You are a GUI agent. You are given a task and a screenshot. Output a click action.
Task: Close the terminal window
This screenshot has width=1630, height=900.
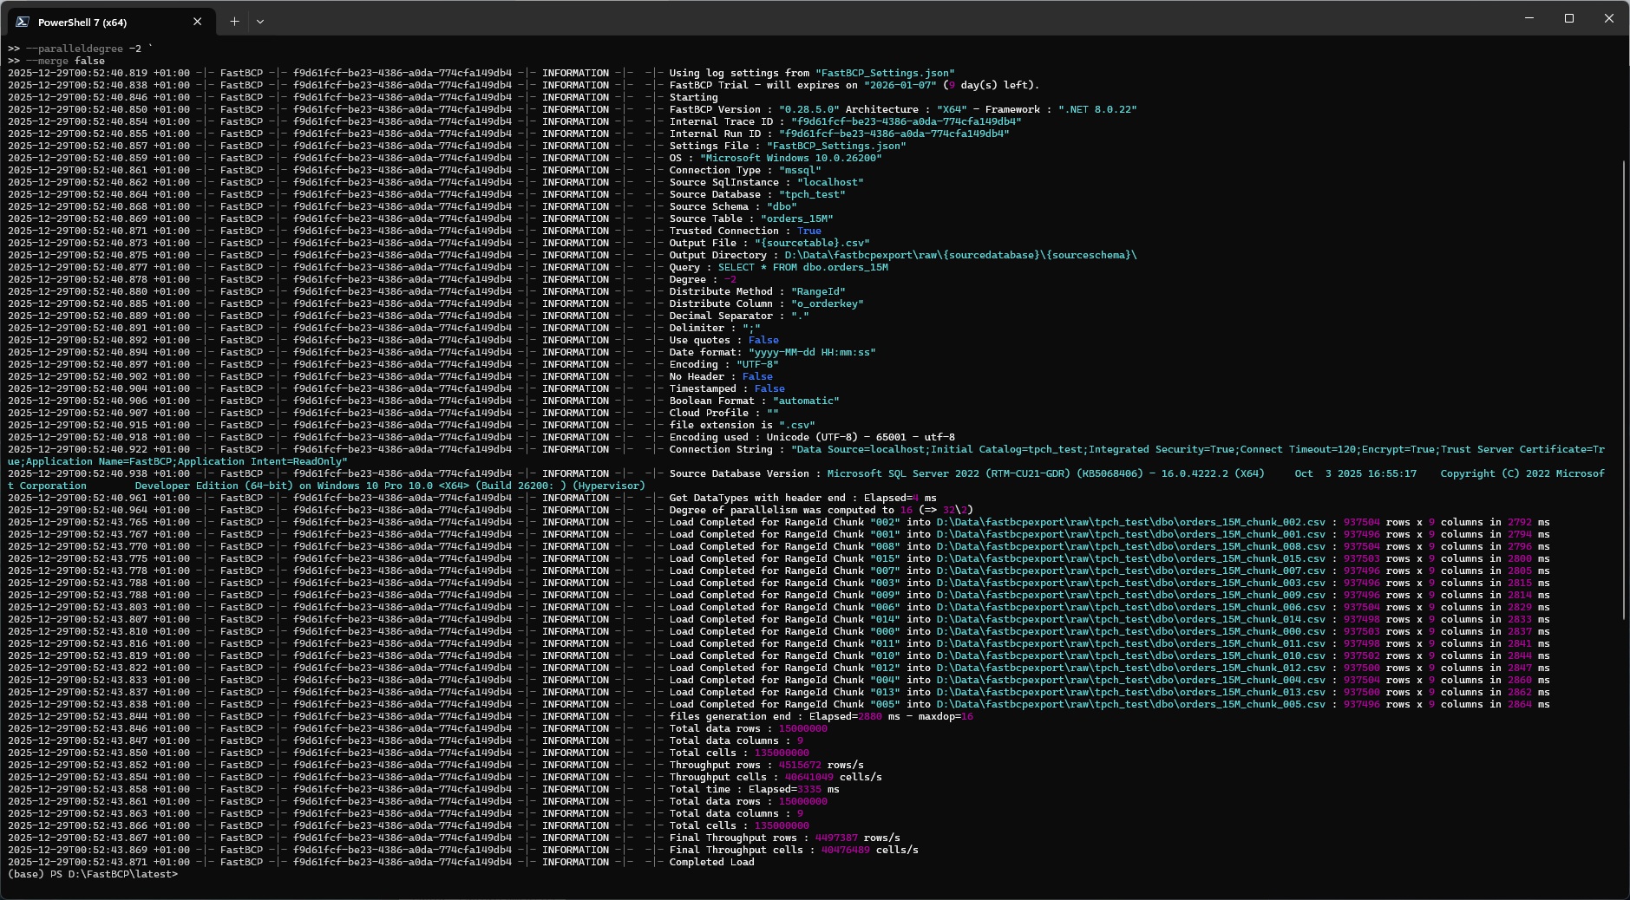point(1609,18)
